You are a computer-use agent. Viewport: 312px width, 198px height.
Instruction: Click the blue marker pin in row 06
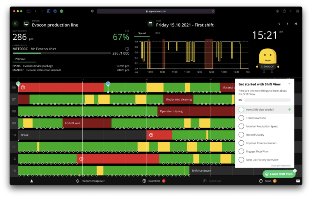point(108,84)
